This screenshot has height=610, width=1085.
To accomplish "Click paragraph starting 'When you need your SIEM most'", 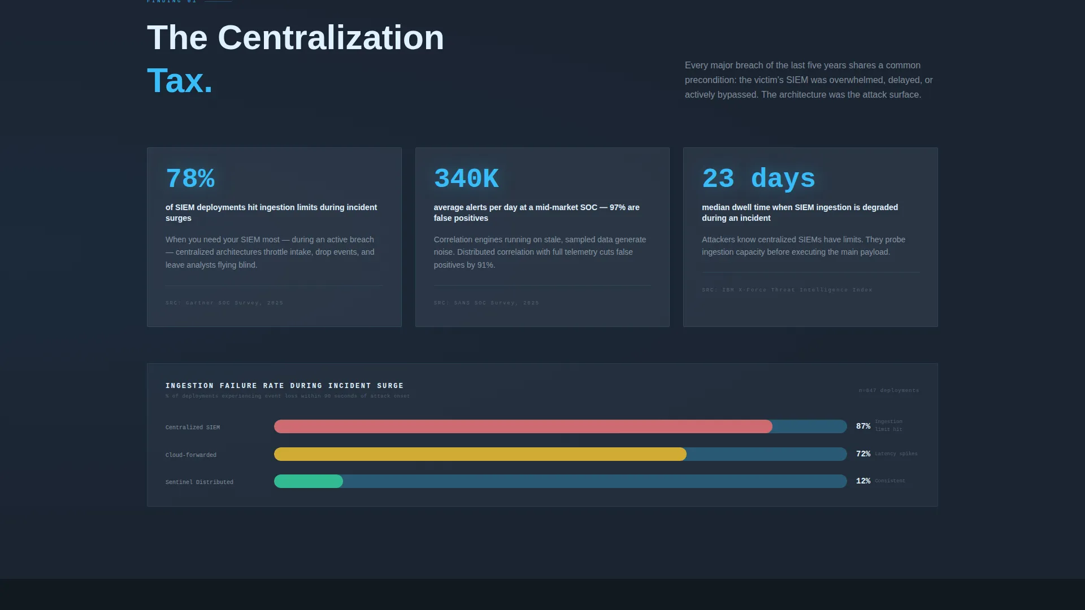I will click(270, 252).
